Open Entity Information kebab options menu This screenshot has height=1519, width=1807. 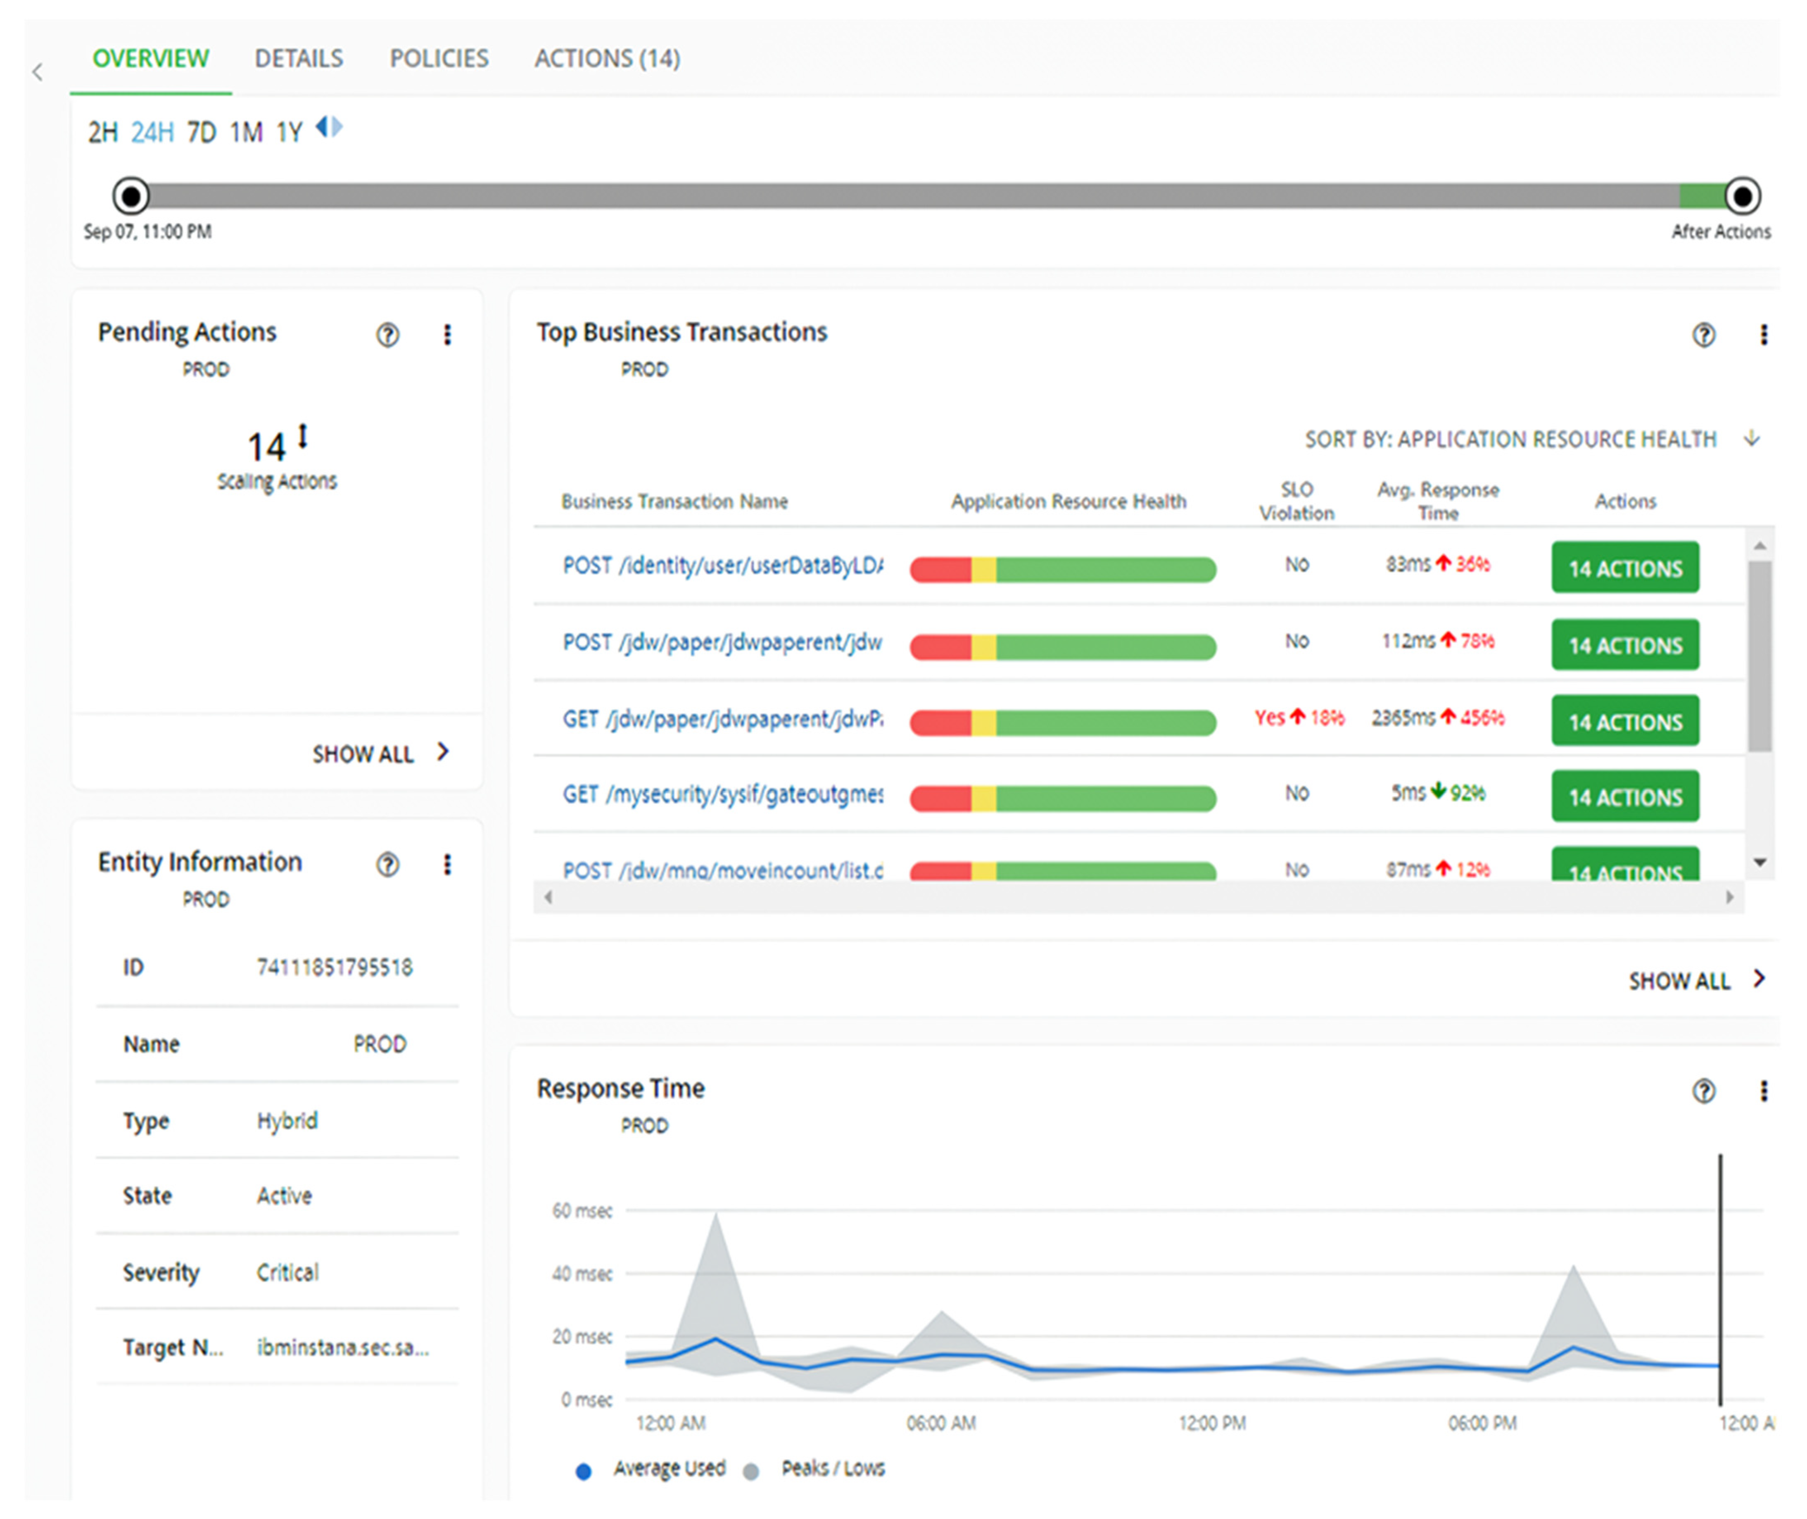pyautogui.click(x=447, y=865)
